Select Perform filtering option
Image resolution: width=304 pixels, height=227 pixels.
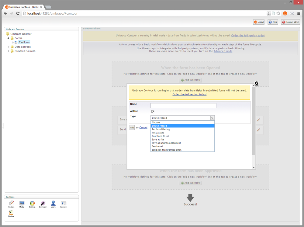coord(182,129)
